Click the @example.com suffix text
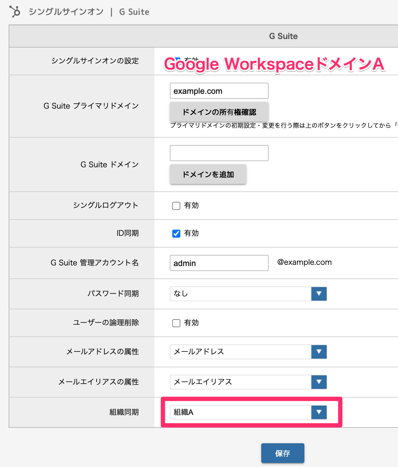This screenshot has height=467, width=398. click(304, 262)
